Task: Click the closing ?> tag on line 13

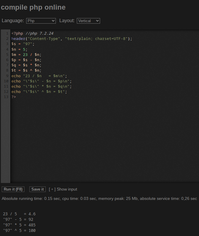Action: (13, 97)
